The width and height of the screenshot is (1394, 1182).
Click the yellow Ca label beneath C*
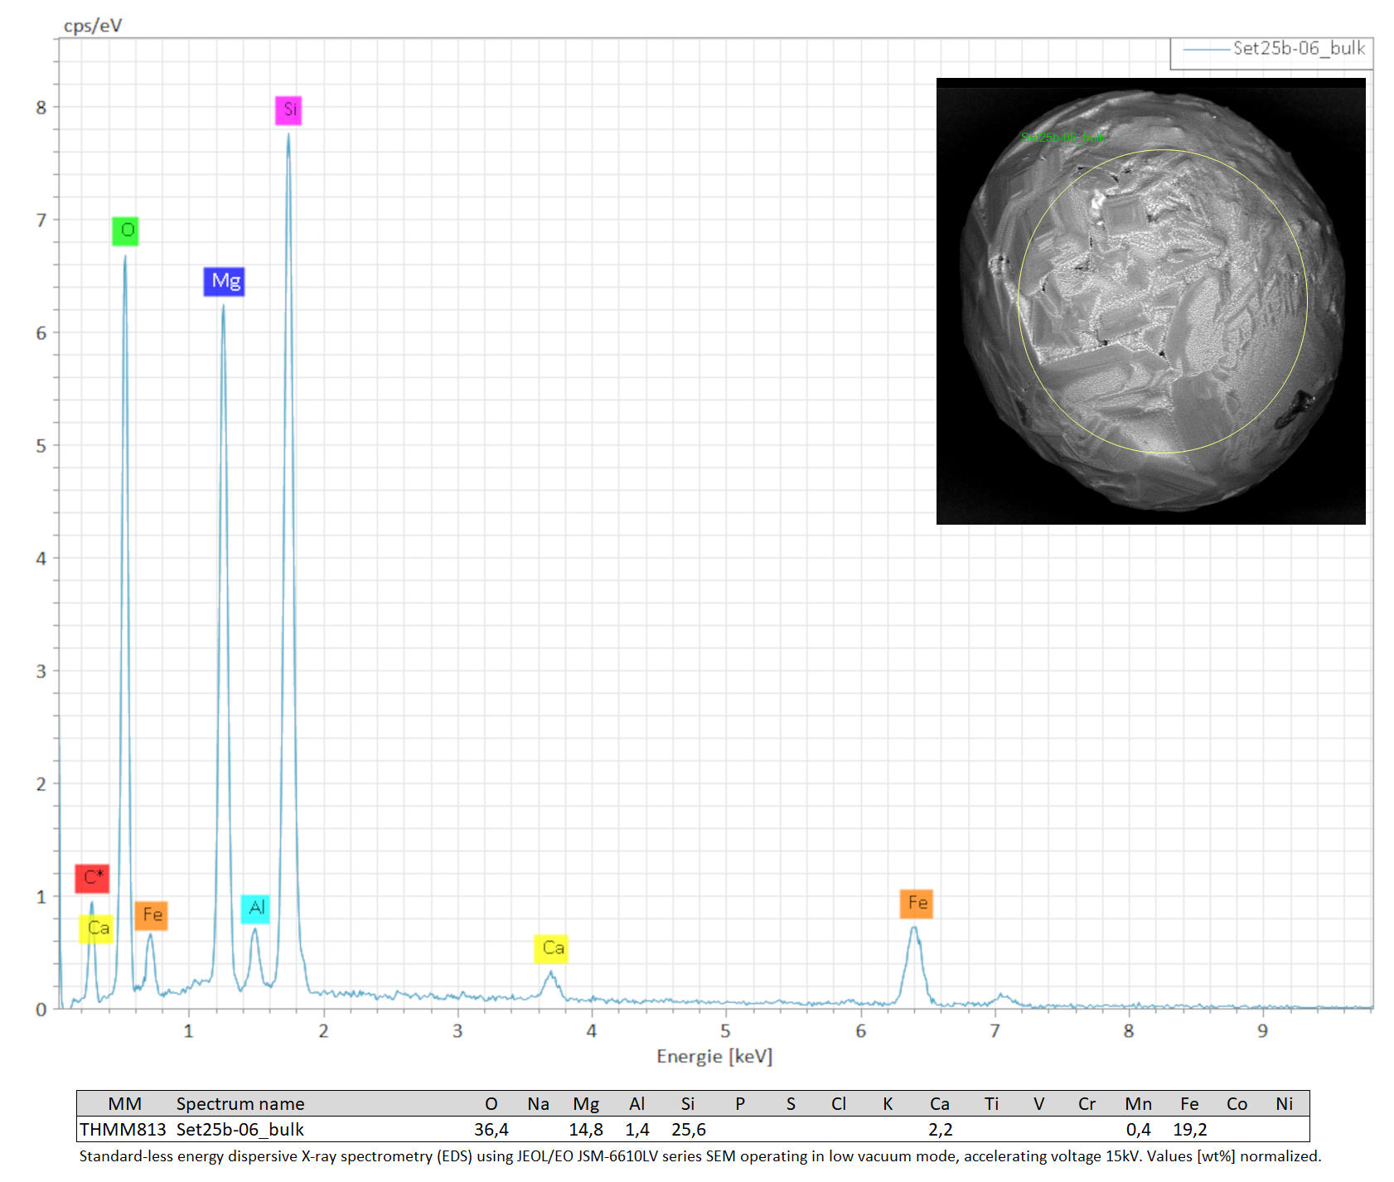[x=97, y=928]
